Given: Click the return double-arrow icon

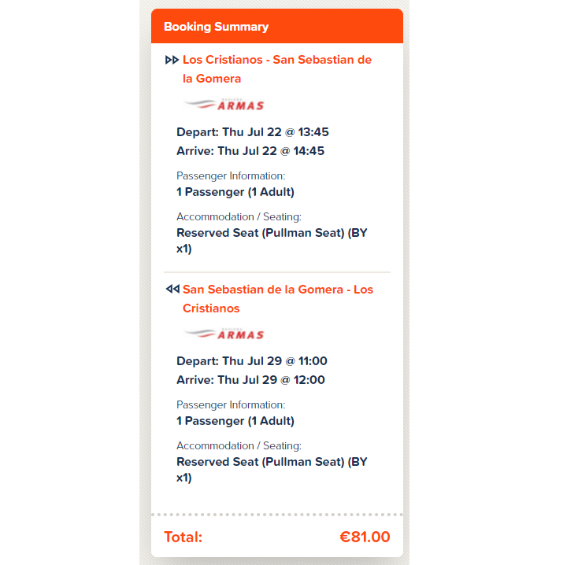Looking at the screenshot, I should tap(172, 290).
